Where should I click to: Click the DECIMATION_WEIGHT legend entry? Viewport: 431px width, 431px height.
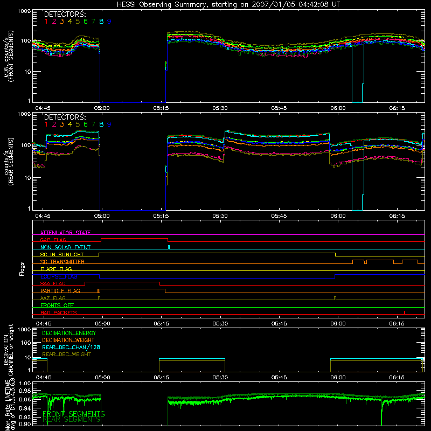coord(68,340)
